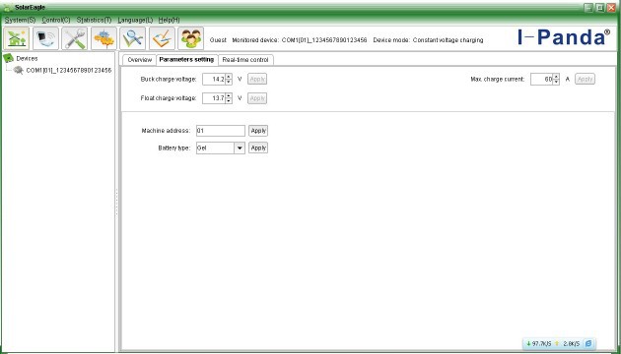Click into the Machine address input field
Screen dimensions: 621x354
click(221, 131)
